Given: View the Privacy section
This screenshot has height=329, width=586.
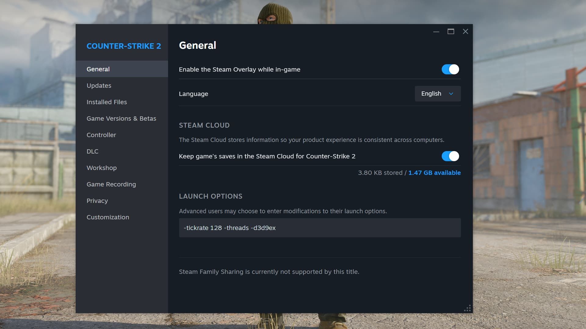Looking at the screenshot, I should (122, 201).
